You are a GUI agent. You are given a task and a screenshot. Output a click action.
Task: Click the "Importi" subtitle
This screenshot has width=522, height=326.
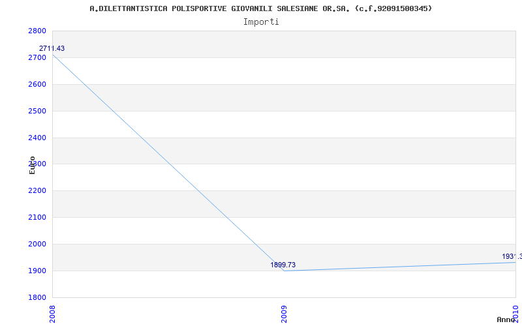pyautogui.click(x=261, y=22)
